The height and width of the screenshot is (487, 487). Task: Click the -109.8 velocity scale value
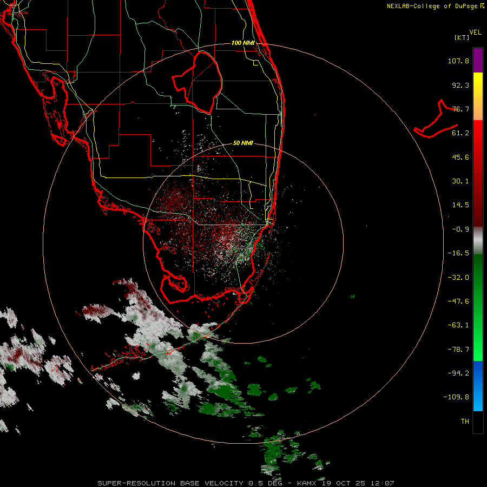click(456, 397)
